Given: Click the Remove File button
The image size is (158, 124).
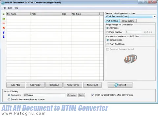Looking at the screenshot, I should point(73,85).
